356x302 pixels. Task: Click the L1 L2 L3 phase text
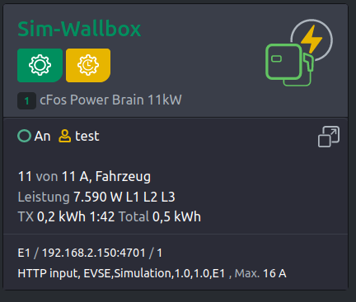click(151, 197)
